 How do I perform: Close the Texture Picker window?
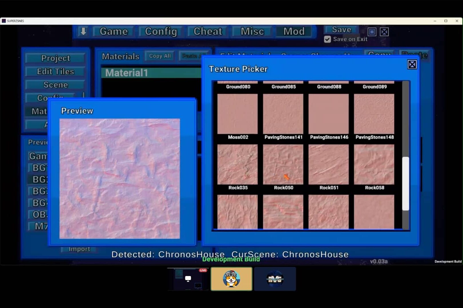click(x=412, y=64)
